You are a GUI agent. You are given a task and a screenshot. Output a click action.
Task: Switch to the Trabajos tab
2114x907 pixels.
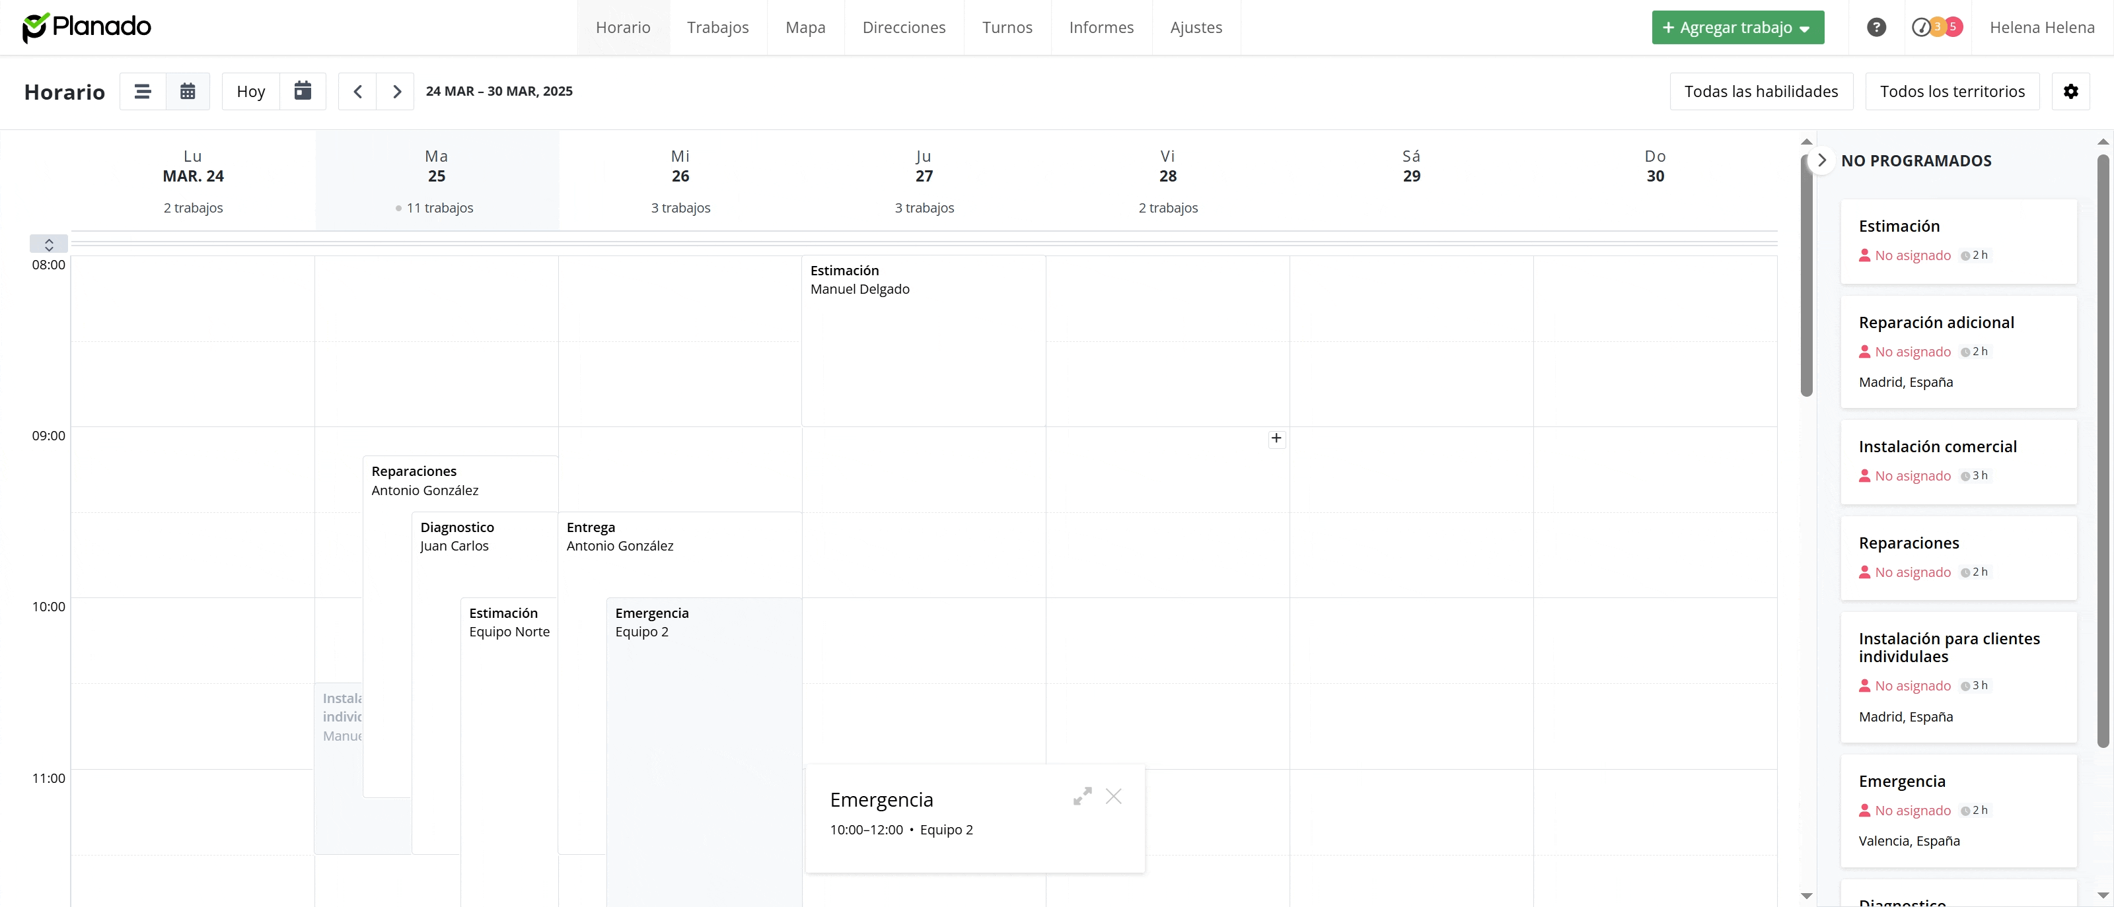(x=717, y=27)
